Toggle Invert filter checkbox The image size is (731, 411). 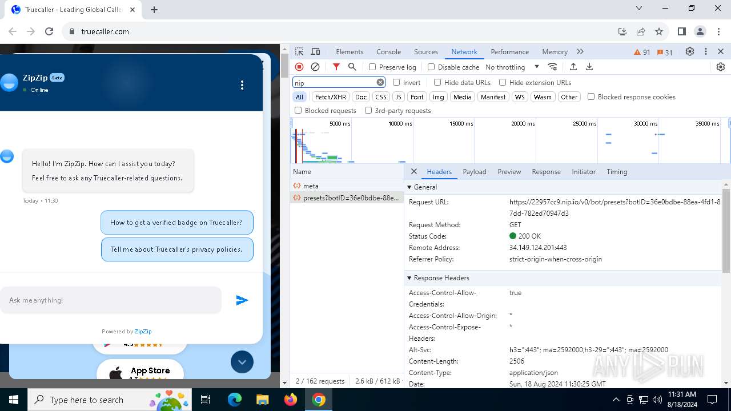coord(396,83)
